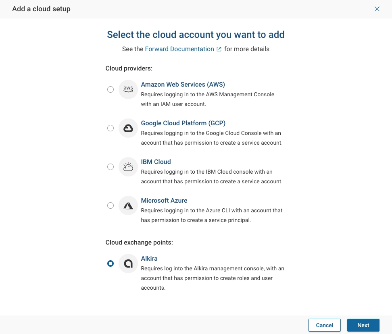Proceed with the Next button
Screen dimensions: 392x334
tap(363, 325)
